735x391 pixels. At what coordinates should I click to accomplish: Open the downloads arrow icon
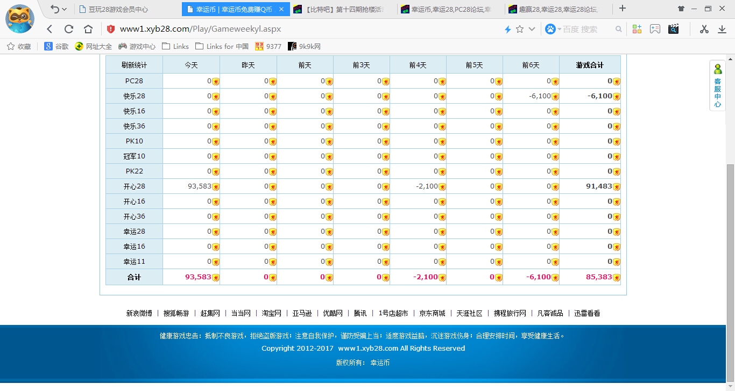pos(722,29)
